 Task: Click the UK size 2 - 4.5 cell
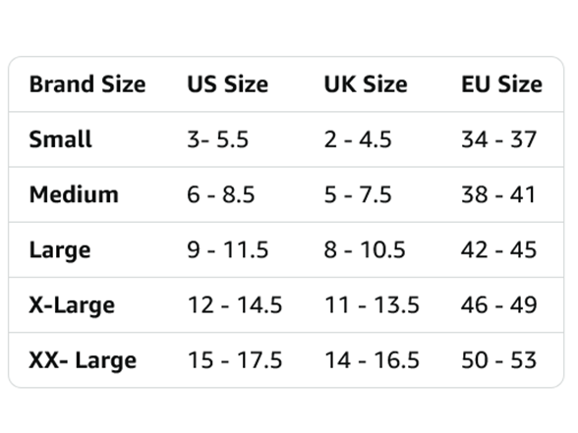358,139
